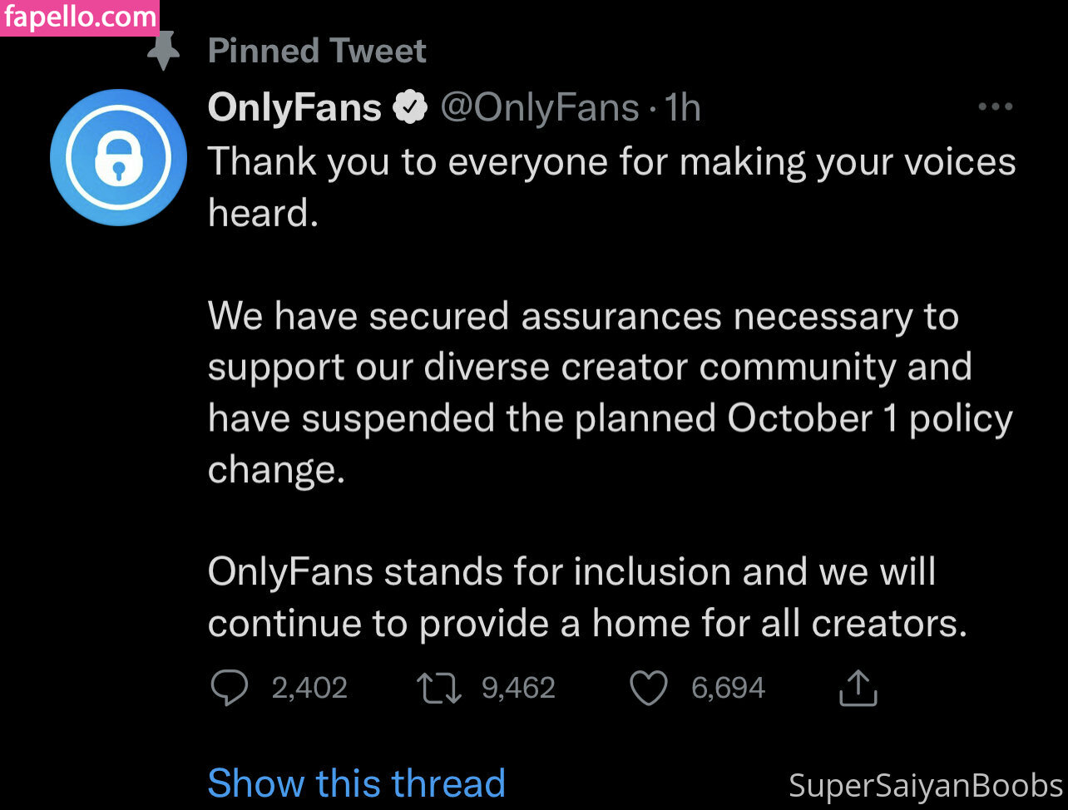Click the 6,694 likes count
Screen dimensions: 1068x810
pyautogui.click(x=728, y=689)
